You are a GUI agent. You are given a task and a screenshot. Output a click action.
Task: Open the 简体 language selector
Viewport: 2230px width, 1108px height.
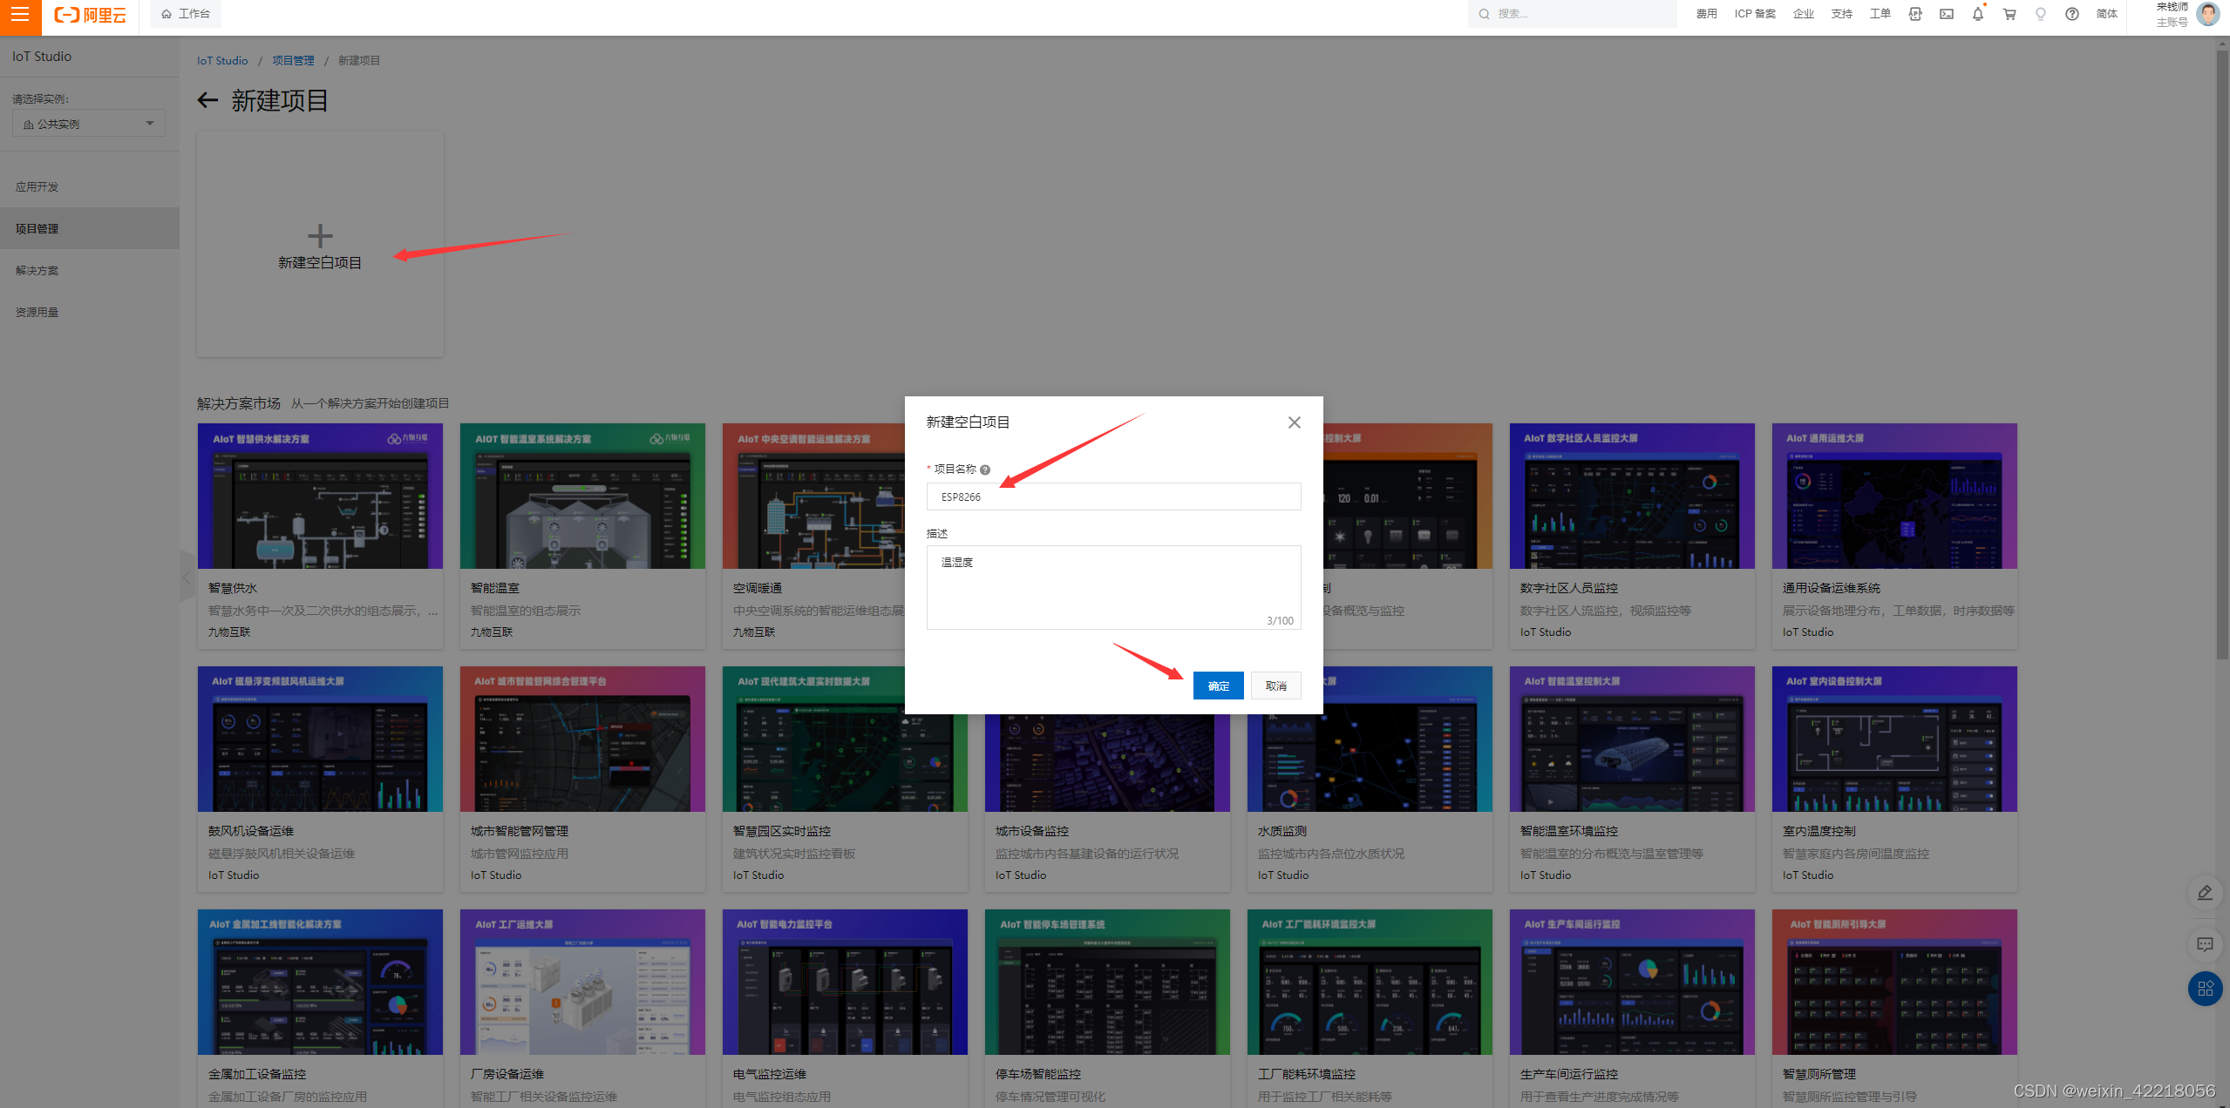click(x=2106, y=14)
